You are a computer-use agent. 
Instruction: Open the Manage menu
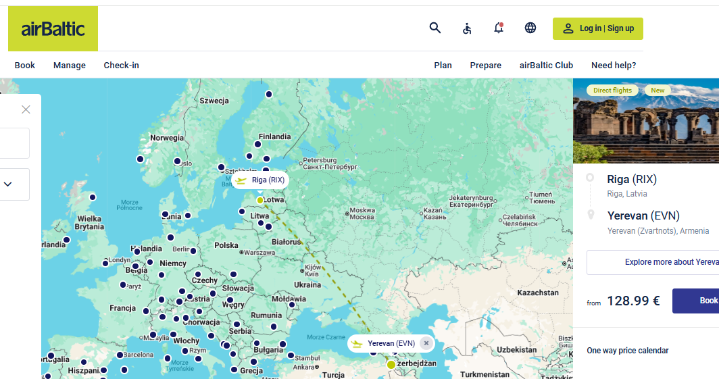(70, 65)
